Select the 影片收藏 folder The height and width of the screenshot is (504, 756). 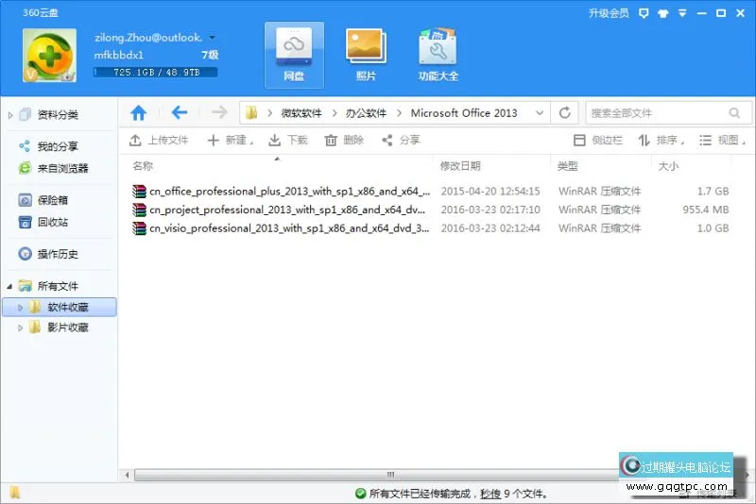pos(67,328)
